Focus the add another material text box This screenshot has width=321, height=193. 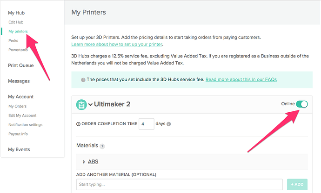point(179,184)
